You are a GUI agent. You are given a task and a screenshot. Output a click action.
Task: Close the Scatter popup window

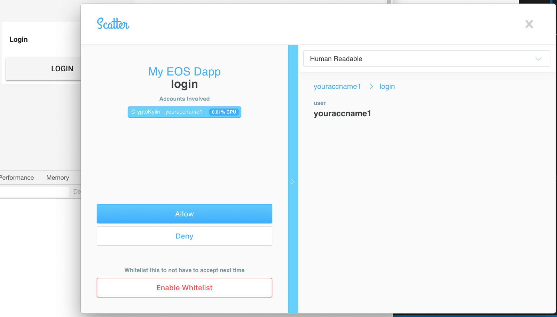tap(529, 24)
